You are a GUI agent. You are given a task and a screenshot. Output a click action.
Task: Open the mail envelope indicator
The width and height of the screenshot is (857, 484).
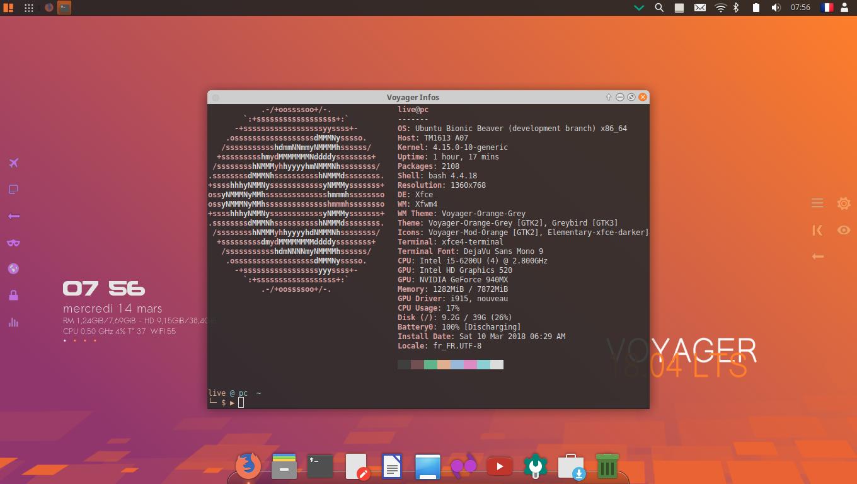pos(700,8)
